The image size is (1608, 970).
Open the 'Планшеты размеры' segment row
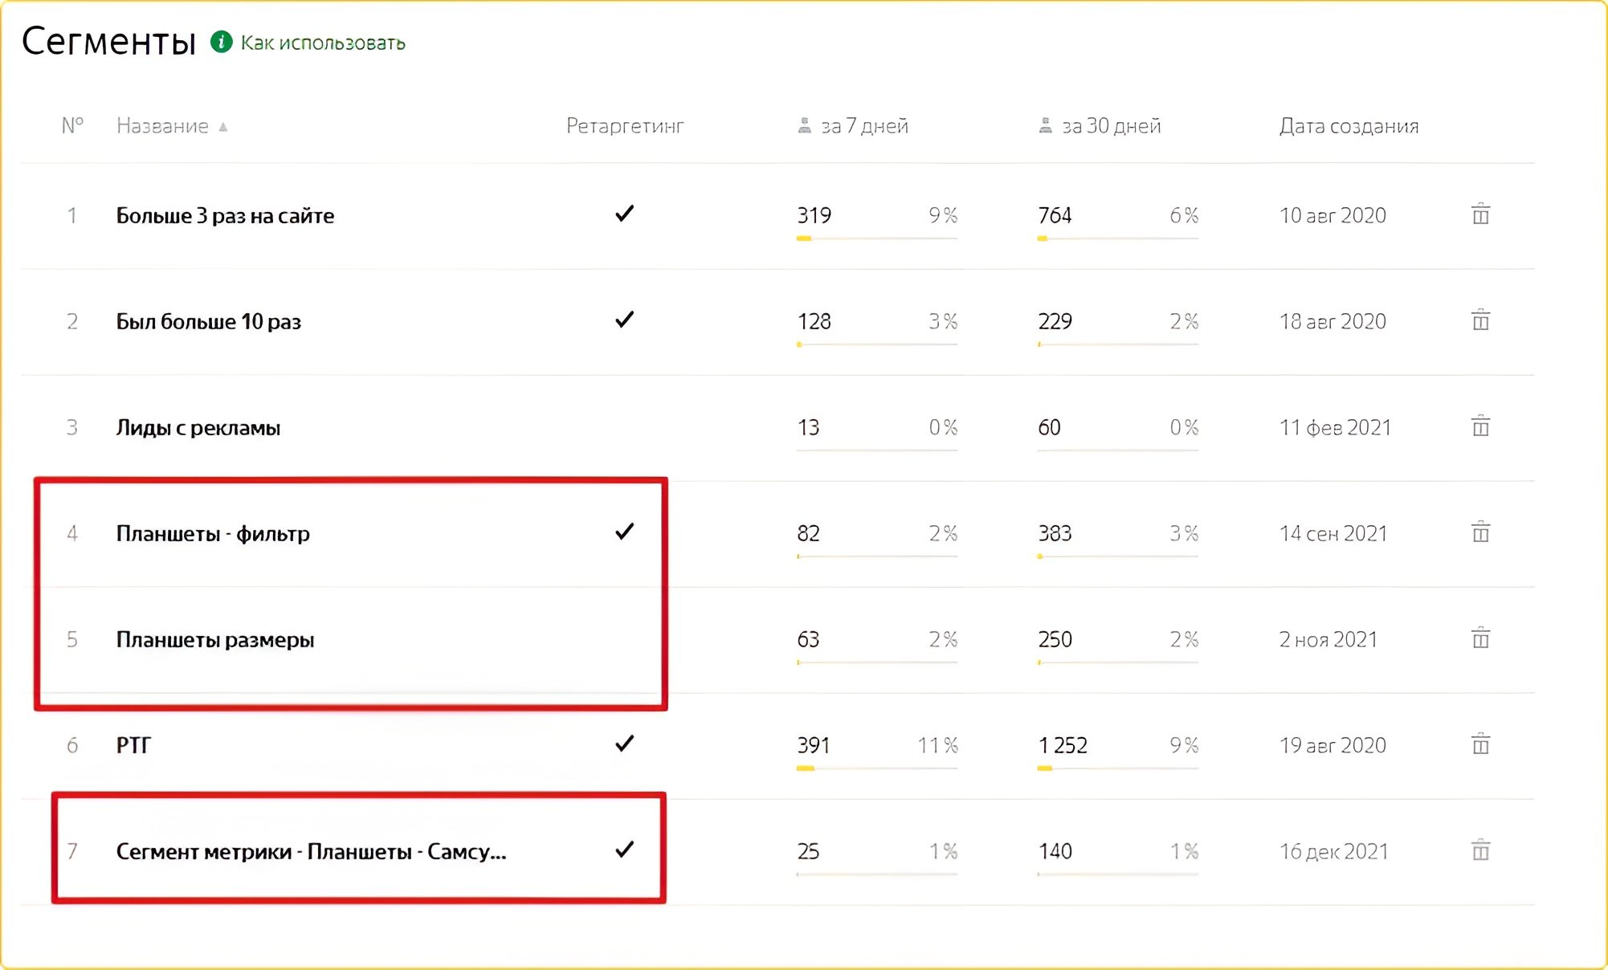point(214,640)
